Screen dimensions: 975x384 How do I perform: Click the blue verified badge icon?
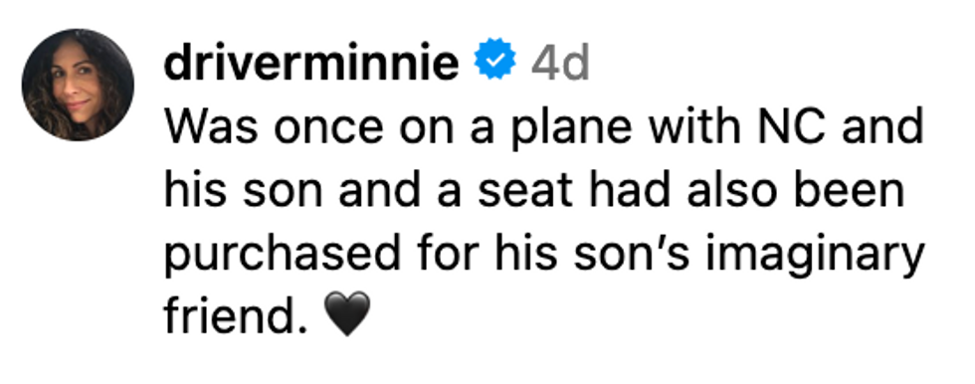point(495,59)
